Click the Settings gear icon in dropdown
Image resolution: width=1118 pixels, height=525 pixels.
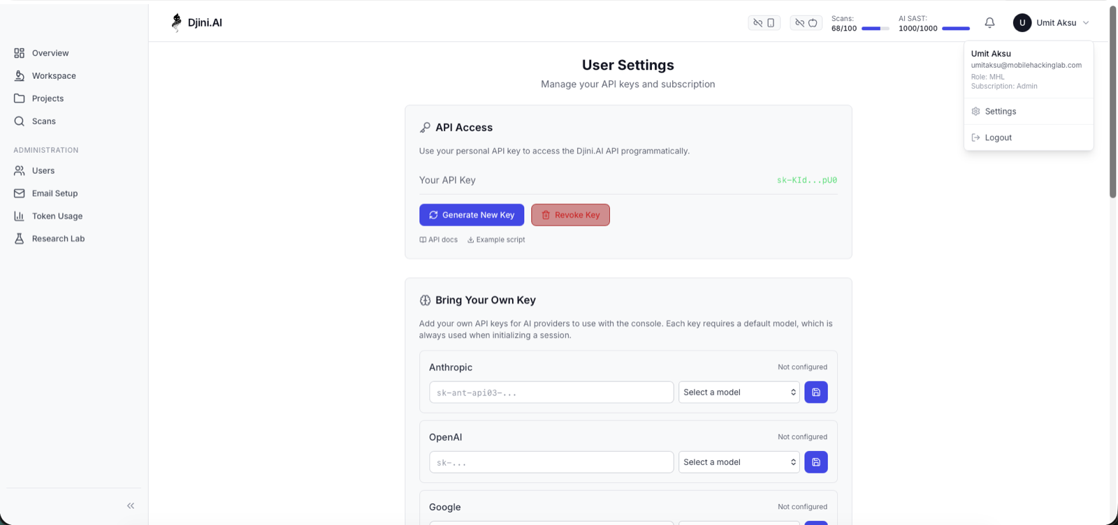(976, 112)
